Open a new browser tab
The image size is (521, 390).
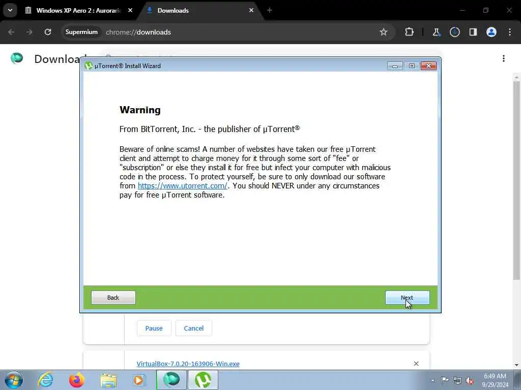[x=270, y=10]
